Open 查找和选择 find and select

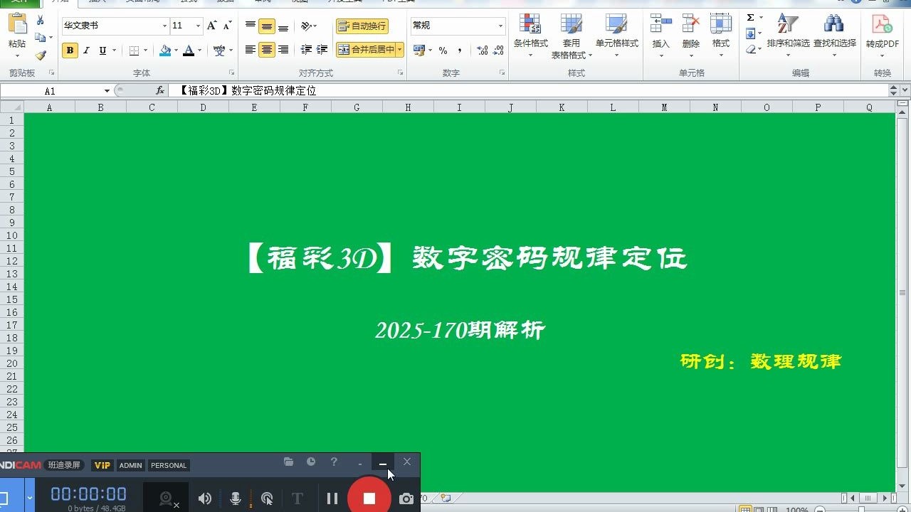tap(835, 32)
